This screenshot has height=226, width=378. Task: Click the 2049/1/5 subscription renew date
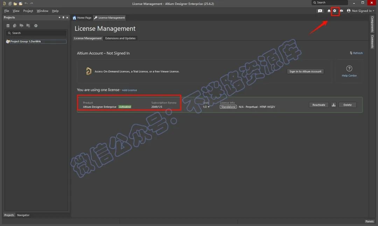pos(157,107)
